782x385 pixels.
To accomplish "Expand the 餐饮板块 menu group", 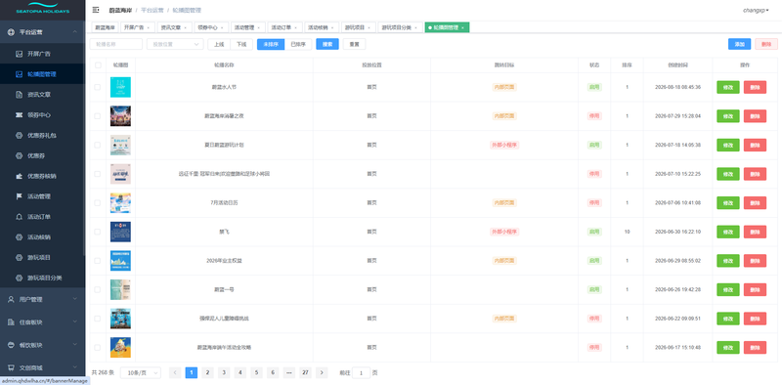I will (x=42, y=345).
